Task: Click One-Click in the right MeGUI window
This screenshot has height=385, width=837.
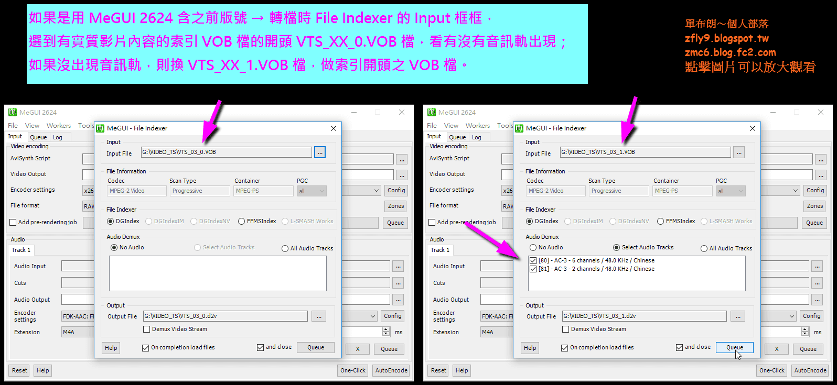Action: tap(772, 371)
